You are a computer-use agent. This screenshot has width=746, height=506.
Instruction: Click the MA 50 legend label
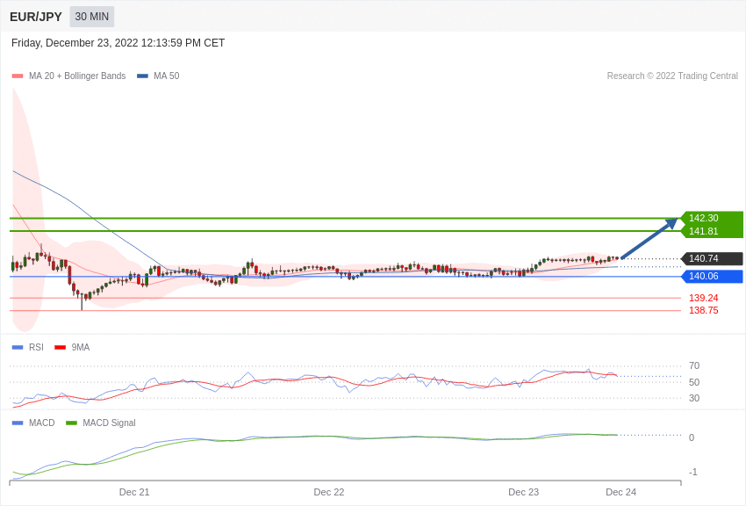167,76
